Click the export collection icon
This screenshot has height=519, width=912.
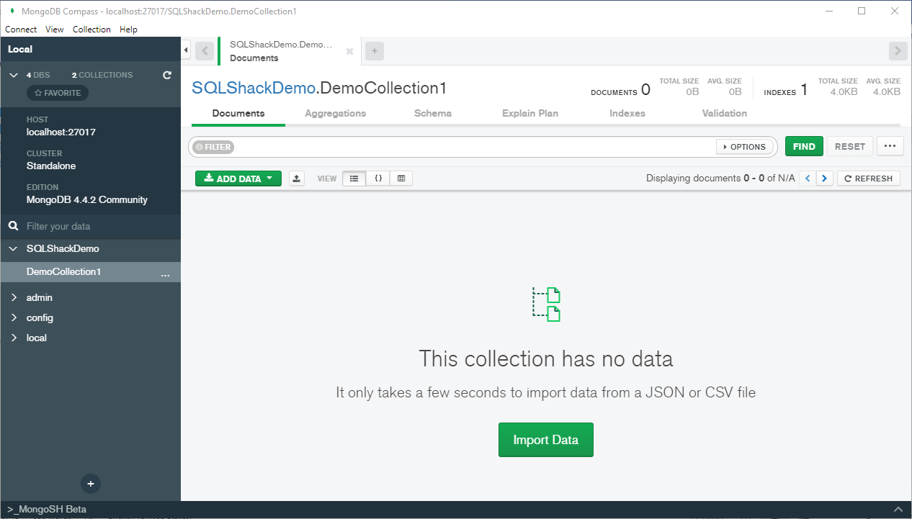pyautogui.click(x=297, y=179)
